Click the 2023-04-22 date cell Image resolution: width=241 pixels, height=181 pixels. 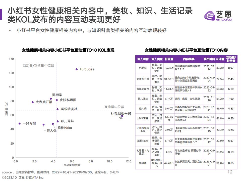coord(209,89)
